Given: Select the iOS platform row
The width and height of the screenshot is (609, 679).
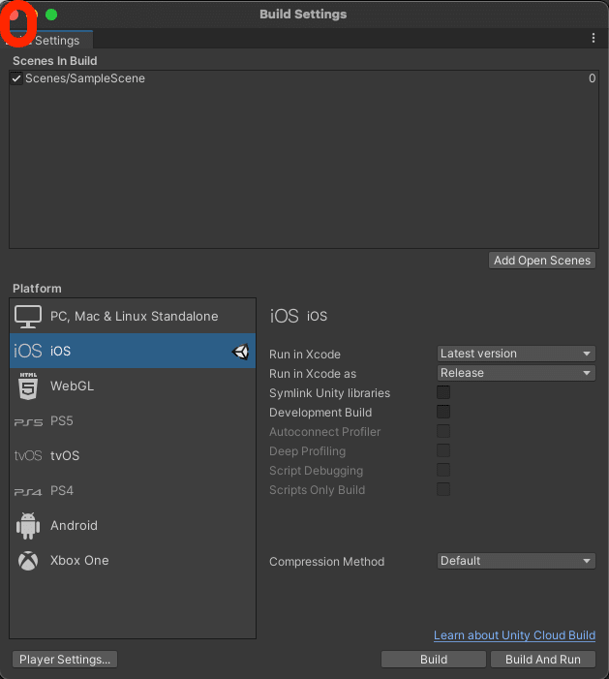Looking at the screenshot, I should [133, 351].
